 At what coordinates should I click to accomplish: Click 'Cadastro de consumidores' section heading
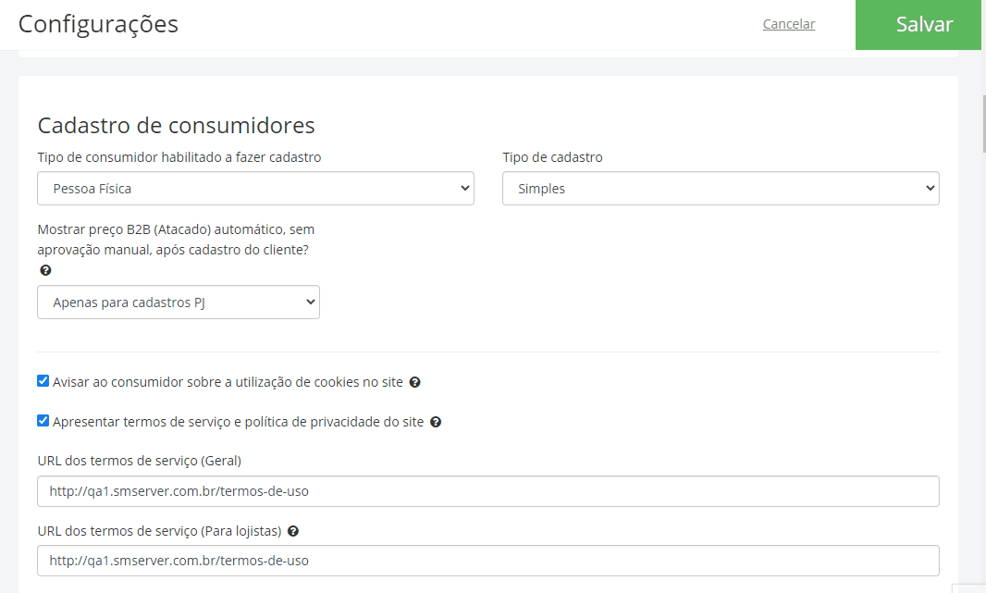point(176,125)
